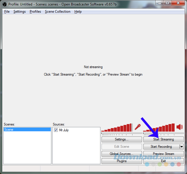
Task: Open the Settings menu in menu bar
Action: [20, 12]
